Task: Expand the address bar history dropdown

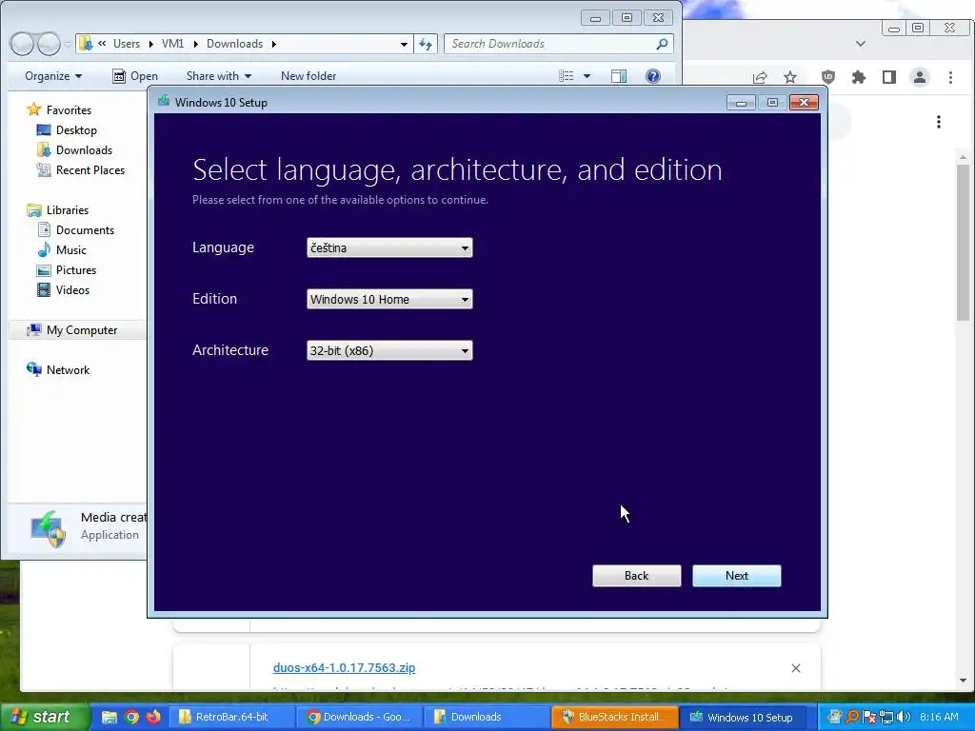Action: [x=404, y=44]
